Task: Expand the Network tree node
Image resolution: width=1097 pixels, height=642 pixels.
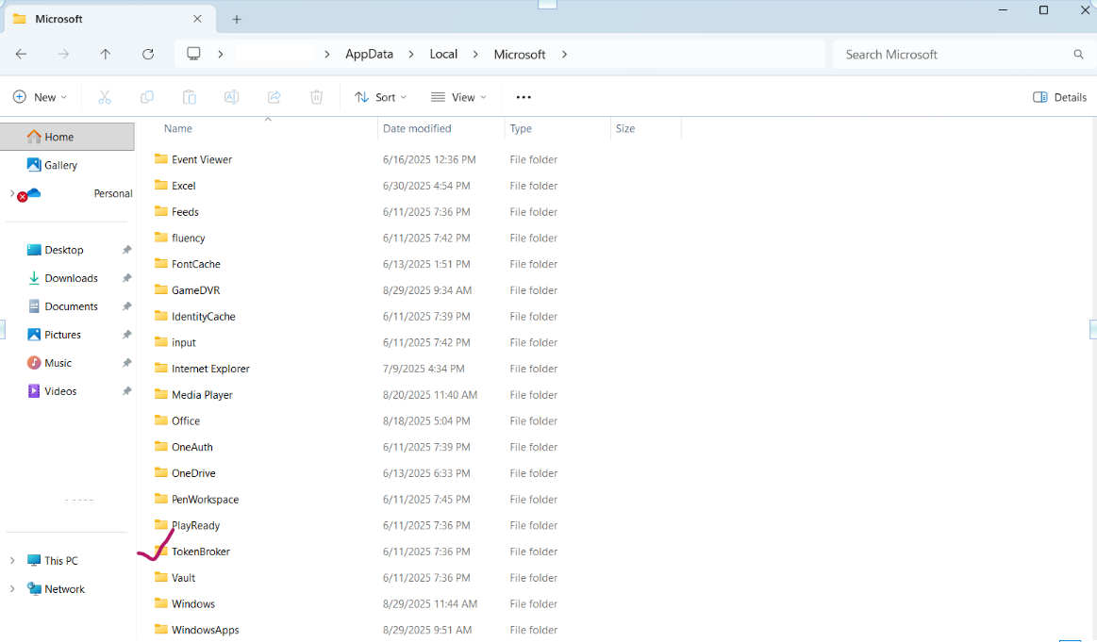Action: (x=12, y=589)
